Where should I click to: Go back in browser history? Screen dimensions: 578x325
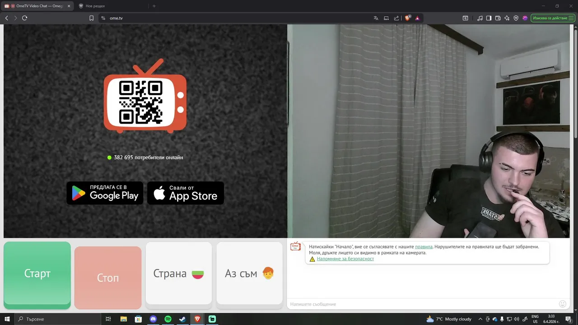pyautogui.click(x=6, y=18)
